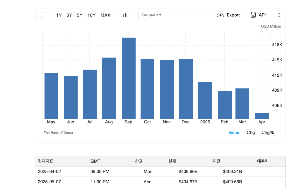Open the calendar date range picker

click(42, 15)
